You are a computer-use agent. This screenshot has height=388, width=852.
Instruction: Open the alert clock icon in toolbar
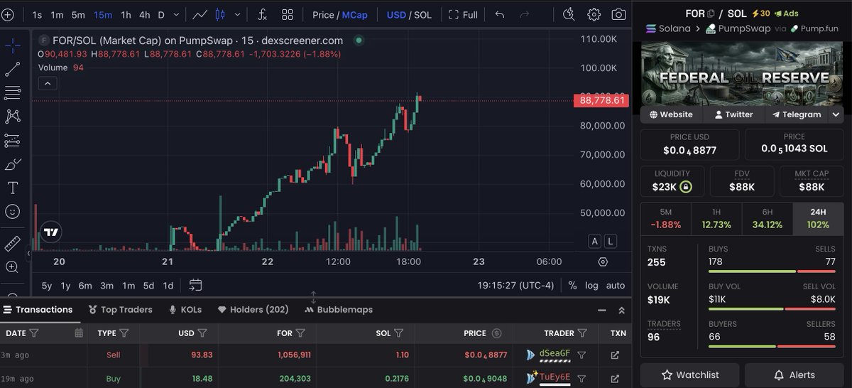tap(569, 14)
